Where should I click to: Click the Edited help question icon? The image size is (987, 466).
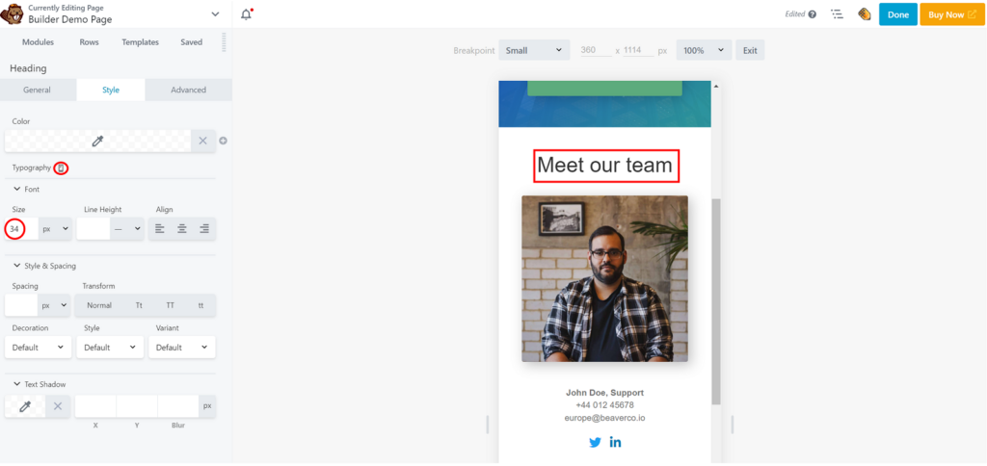tap(812, 13)
